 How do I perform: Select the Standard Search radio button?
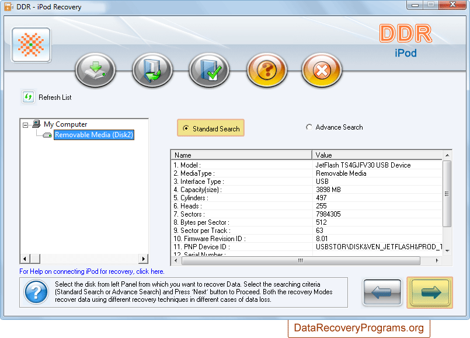(x=186, y=128)
